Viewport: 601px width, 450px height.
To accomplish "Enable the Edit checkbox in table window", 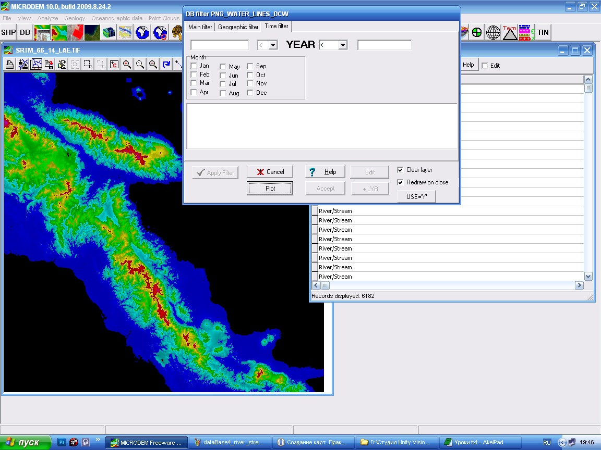I will coord(485,66).
